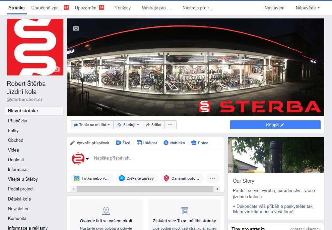Open Newsletter in the sidebar
The height and width of the screenshot is (230, 332).
(x=18, y=209)
